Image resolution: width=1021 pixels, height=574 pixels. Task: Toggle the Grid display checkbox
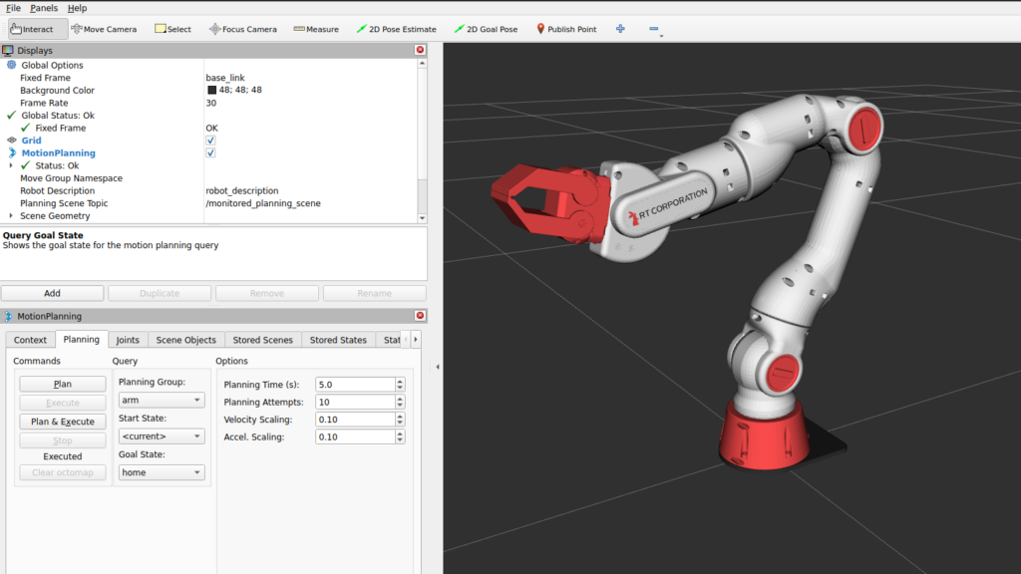[210, 141]
